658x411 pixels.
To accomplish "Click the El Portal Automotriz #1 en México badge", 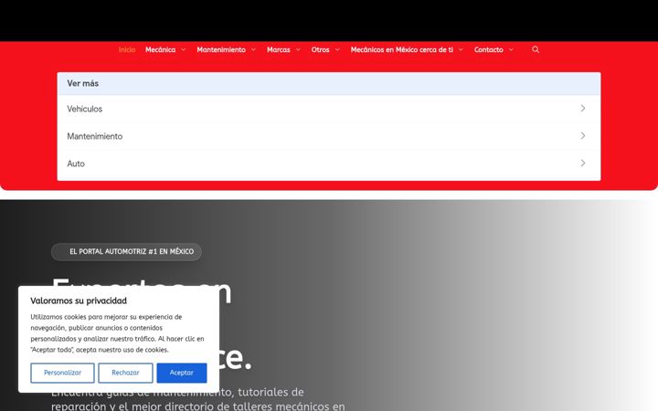I will [x=126, y=252].
